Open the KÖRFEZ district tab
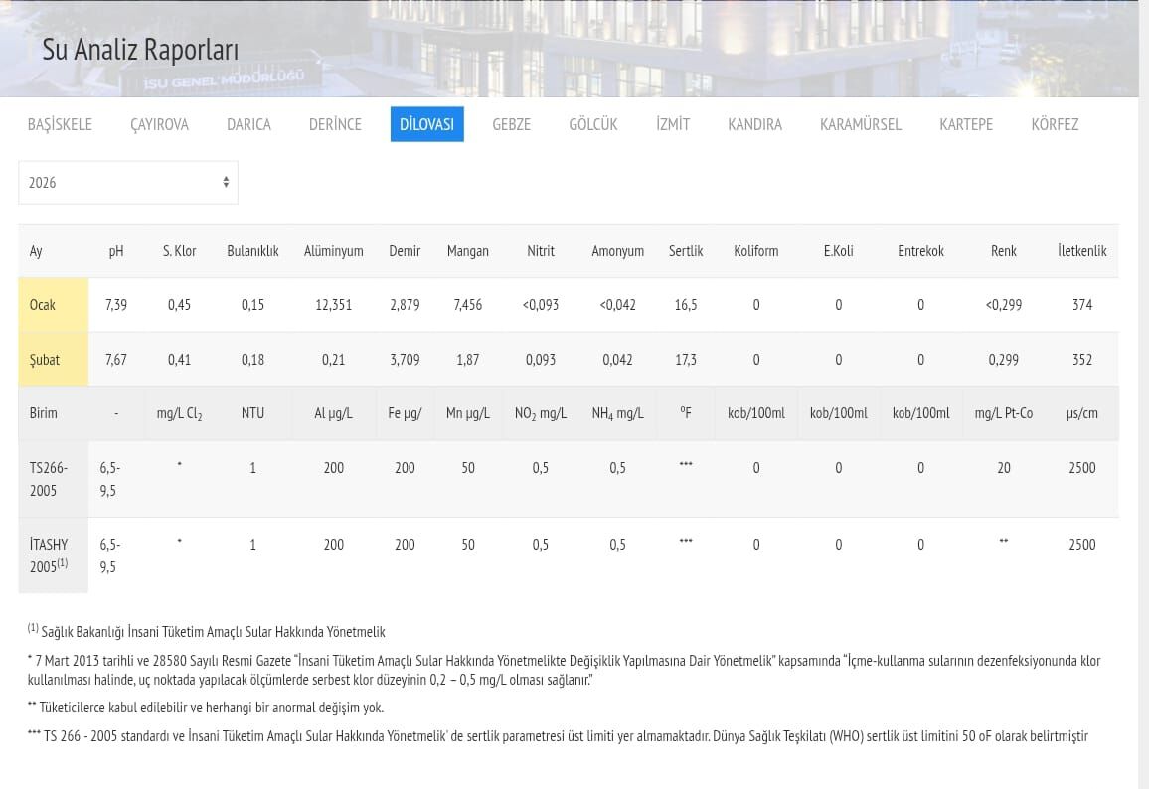 pos(1055,124)
